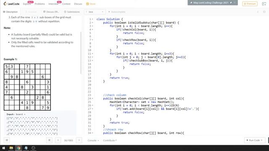269x151 pixels.
Task: Click the description panel scrollbar
Action: pyautogui.click(x=81, y=53)
